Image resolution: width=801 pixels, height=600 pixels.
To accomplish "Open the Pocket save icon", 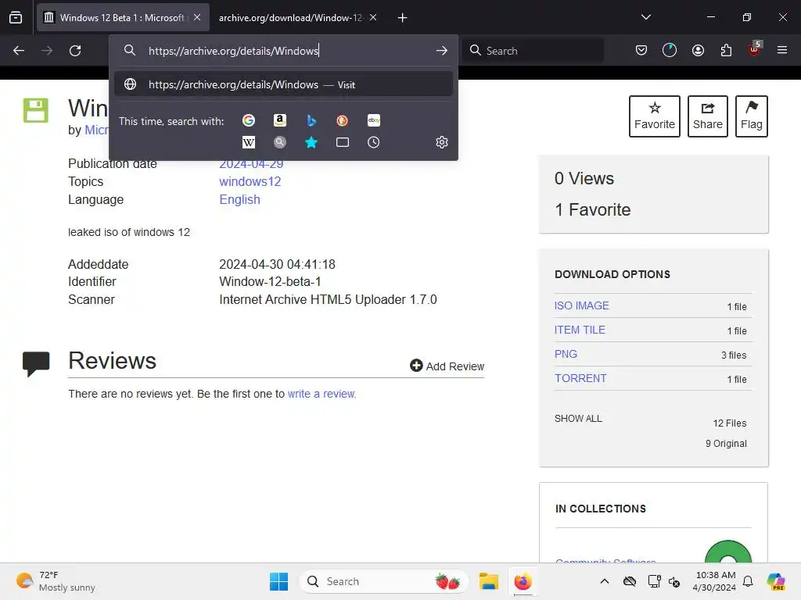I will click(x=641, y=51).
